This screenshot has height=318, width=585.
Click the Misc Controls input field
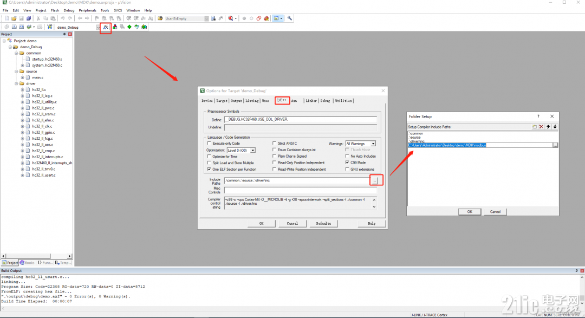point(300,190)
